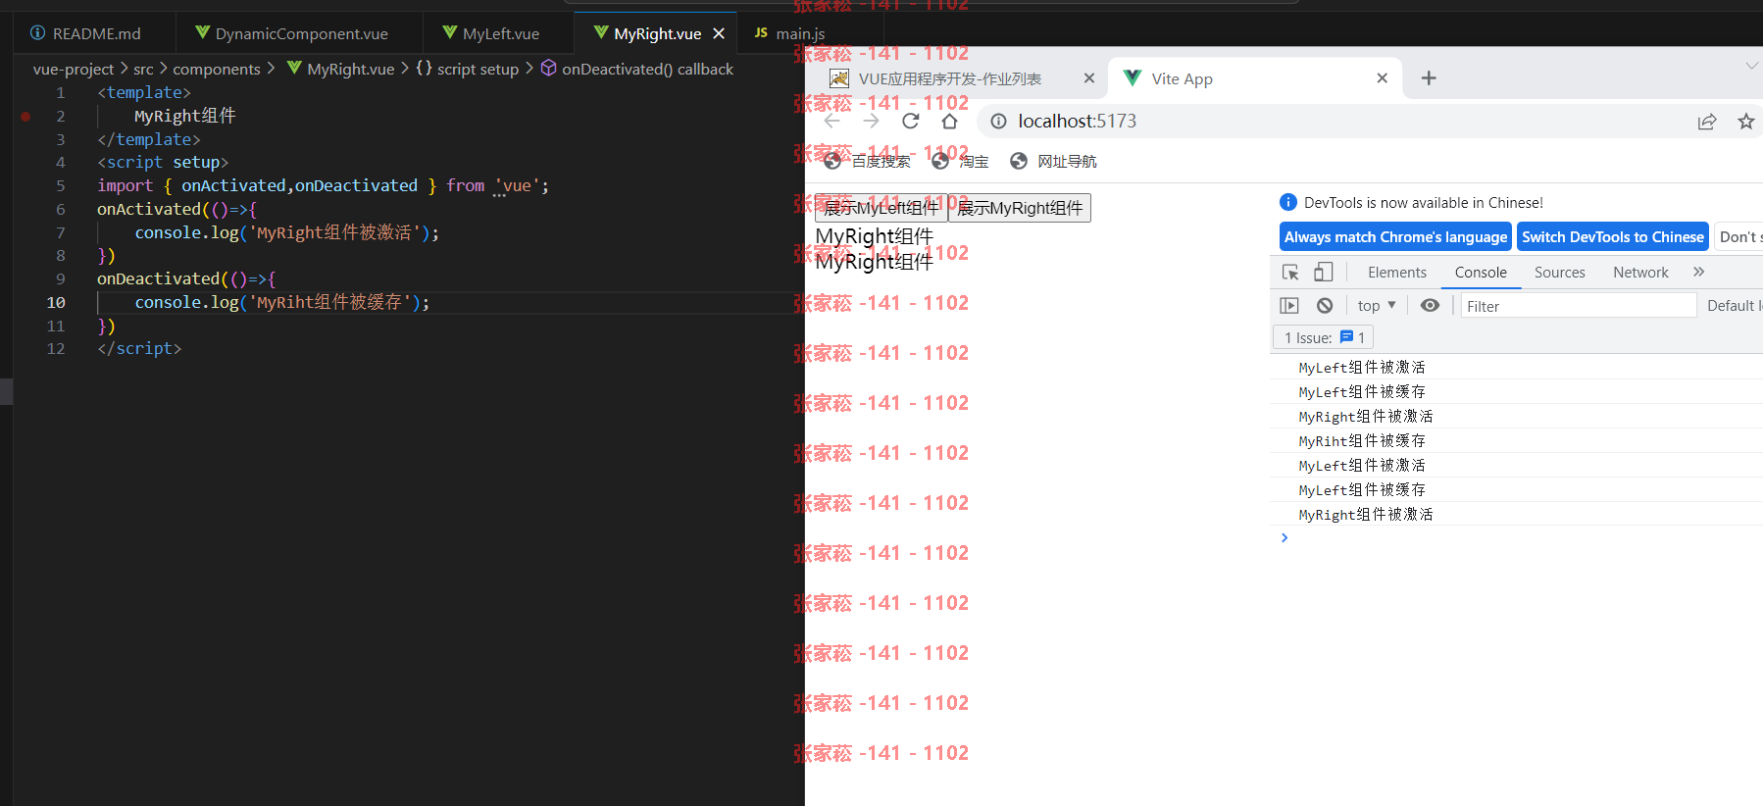Open the DevTools Network panel
1763x806 pixels.
click(x=1640, y=273)
